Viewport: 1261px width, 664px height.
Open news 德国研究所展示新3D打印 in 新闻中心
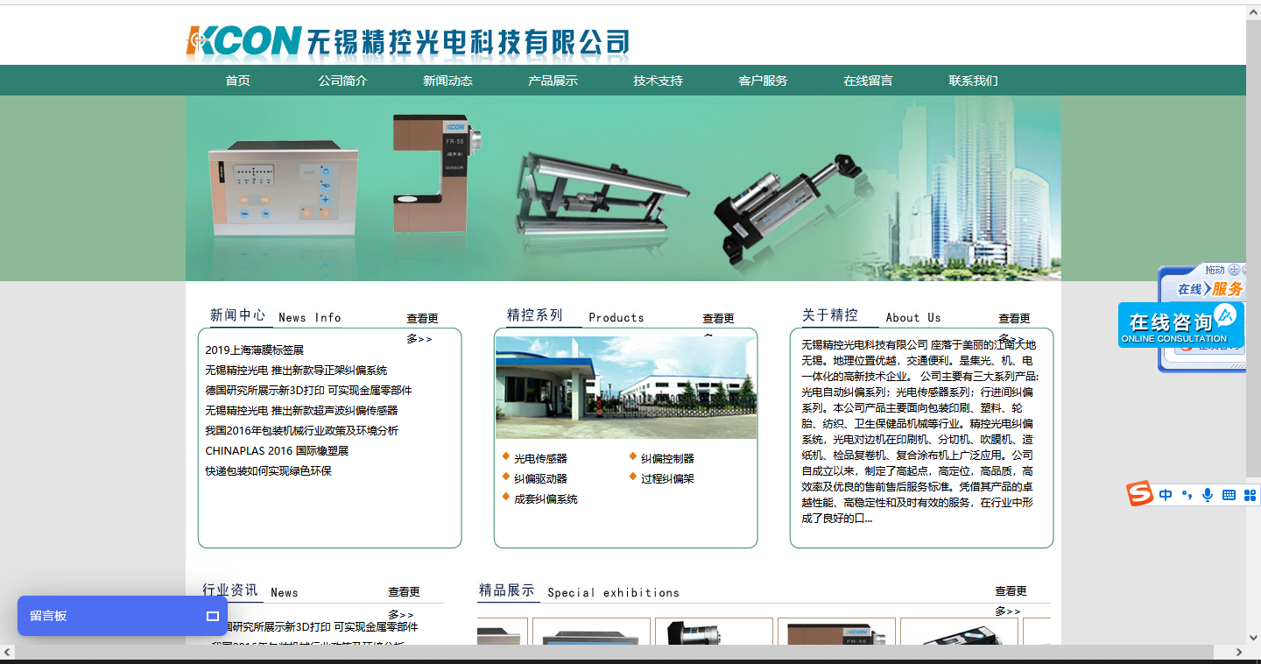click(308, 391)
